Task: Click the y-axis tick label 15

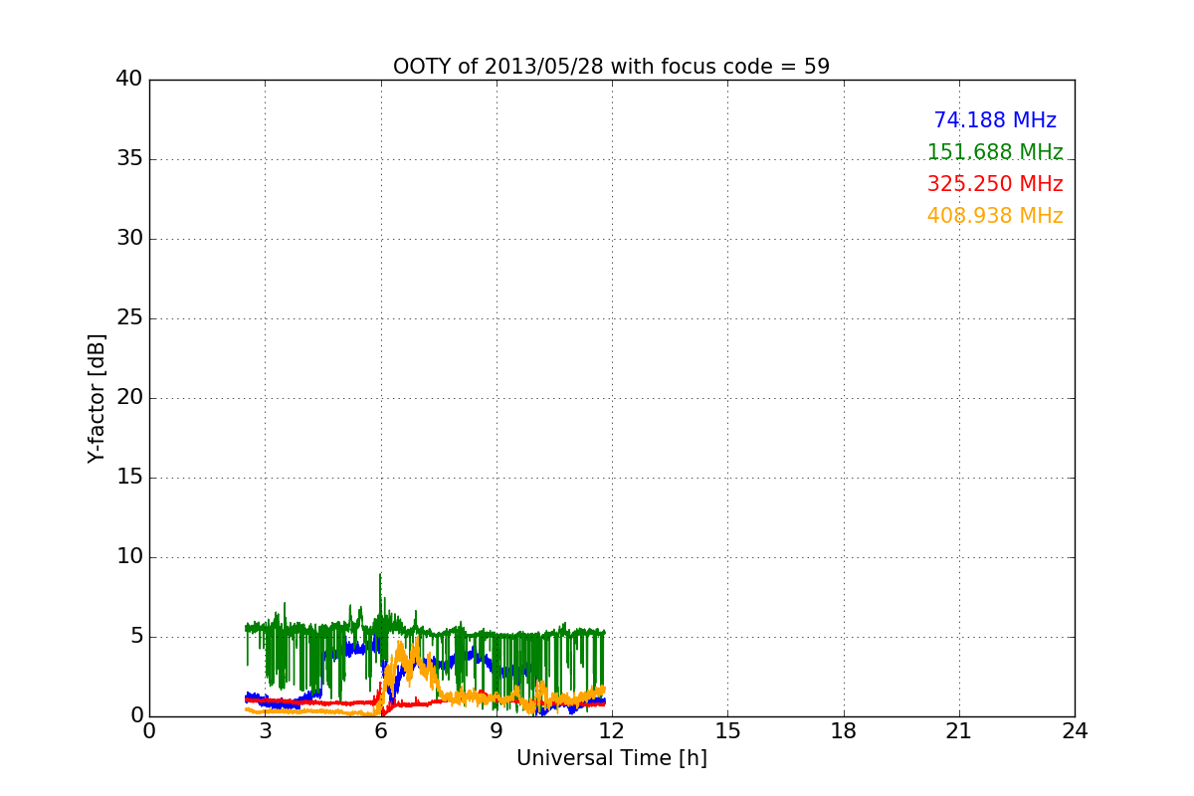Action: coord(128,478)
